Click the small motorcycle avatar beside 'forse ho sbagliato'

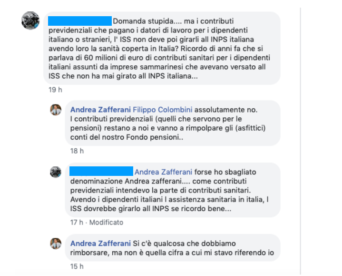56,172
